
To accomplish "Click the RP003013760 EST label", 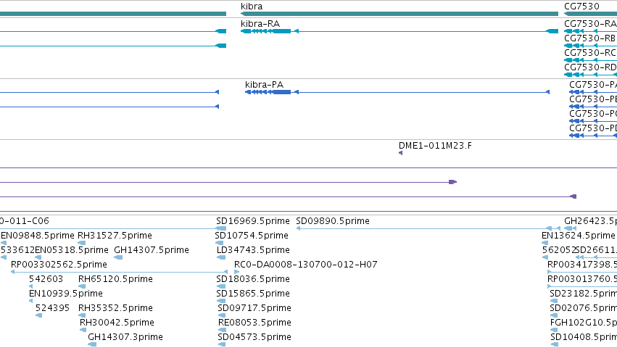I will point(582,279).
